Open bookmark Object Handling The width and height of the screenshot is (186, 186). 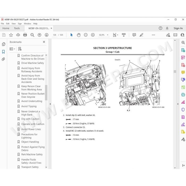[30, 142]
